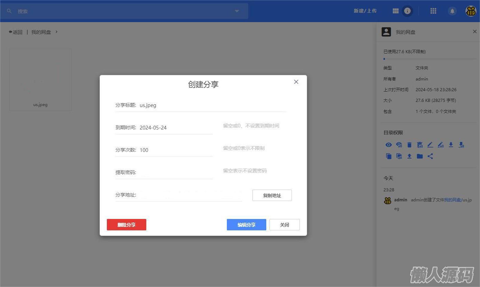
Task: Click the share permission icon
Action: click(430, 156)
